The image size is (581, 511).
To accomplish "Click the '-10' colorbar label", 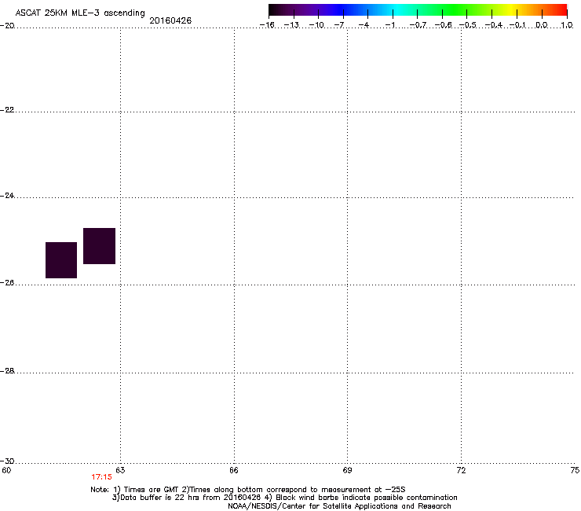I will 316,25.
